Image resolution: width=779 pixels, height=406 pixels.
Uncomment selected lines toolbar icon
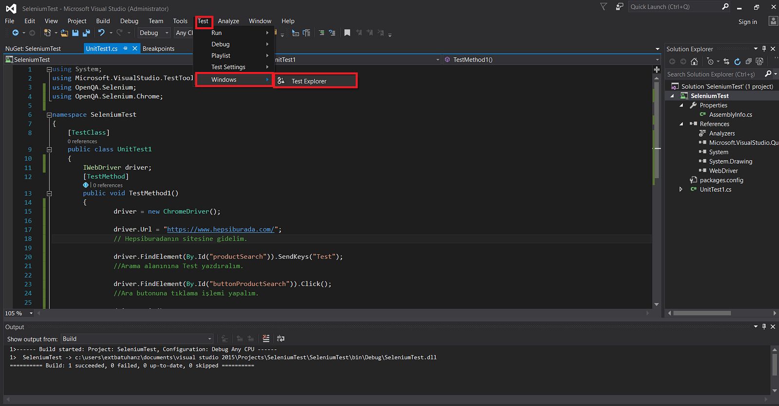pos(332,33)
